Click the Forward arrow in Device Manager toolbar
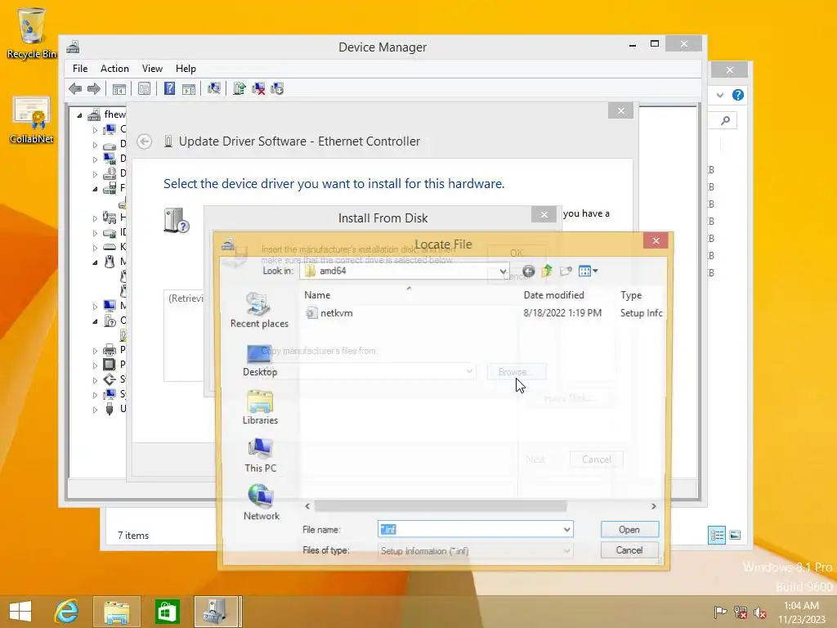 [93, 88]
